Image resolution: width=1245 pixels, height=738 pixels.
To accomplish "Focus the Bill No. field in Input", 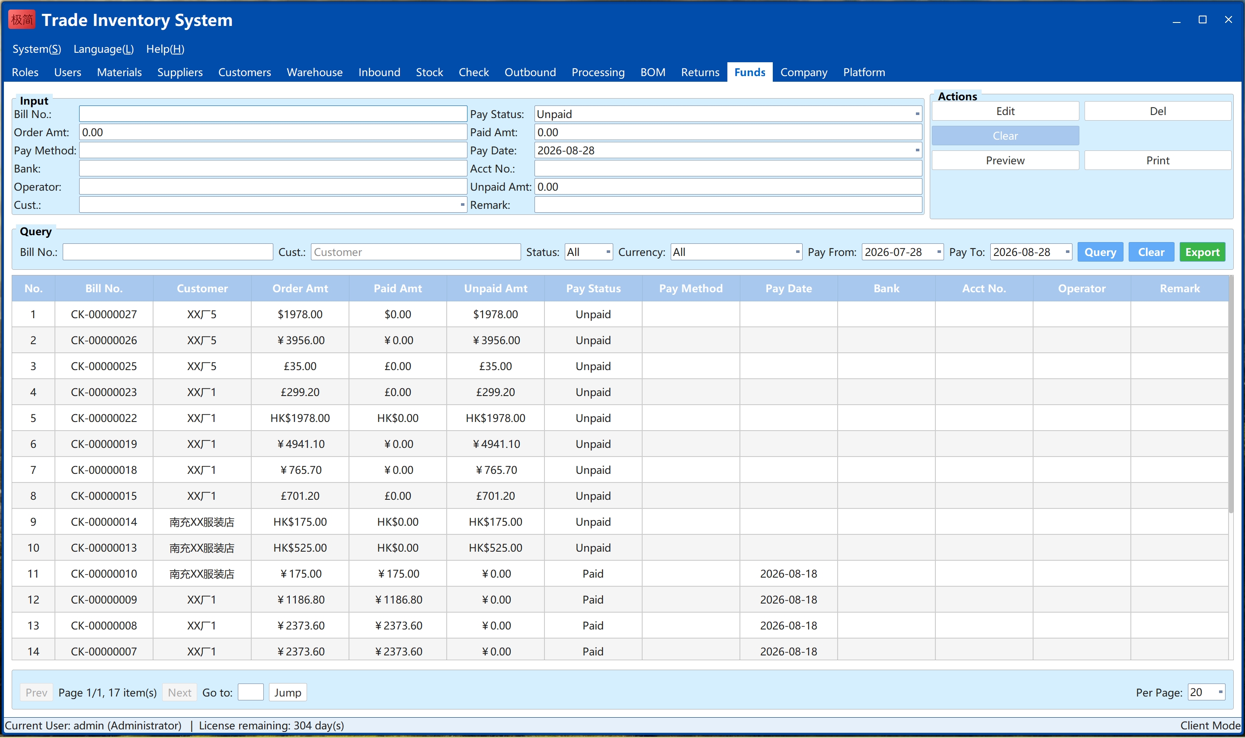I will point(273,114).
